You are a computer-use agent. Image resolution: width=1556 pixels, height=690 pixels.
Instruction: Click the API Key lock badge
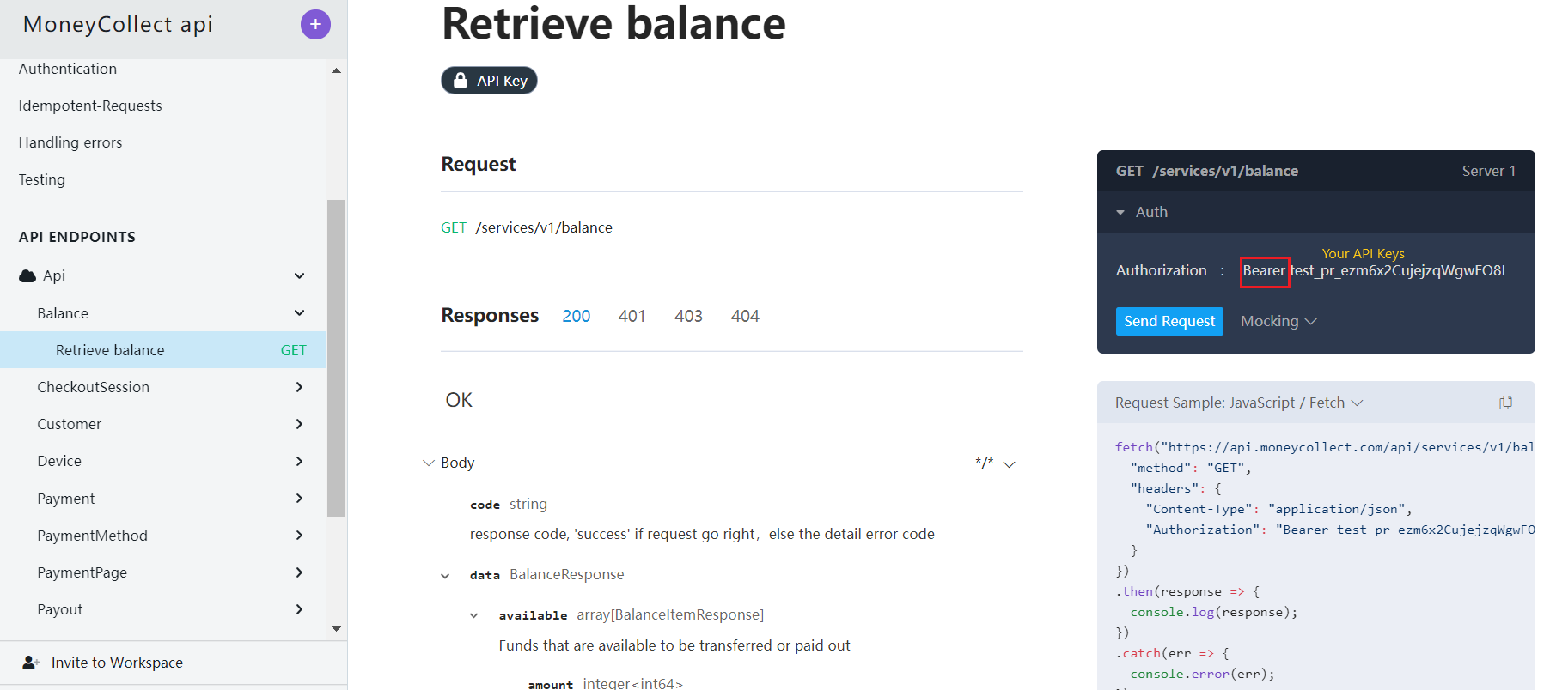pos(489,81)
